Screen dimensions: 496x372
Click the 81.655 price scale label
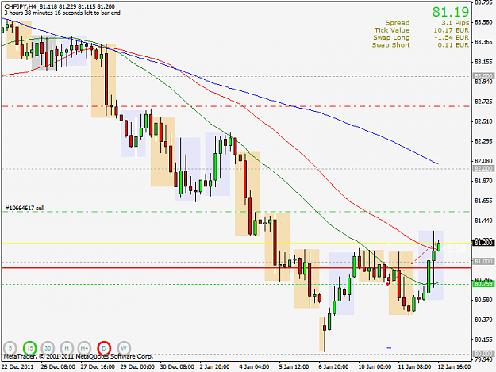tap(483, 201)
